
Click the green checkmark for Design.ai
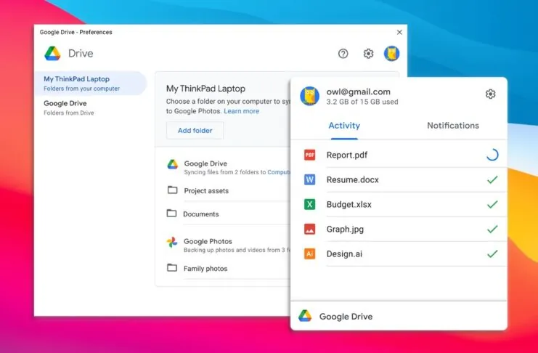click(x=492, y=253)
